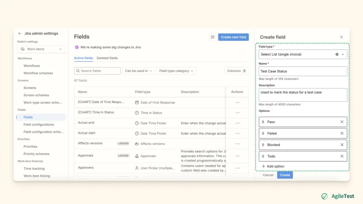Image resolution: width=363 pixels, height=204 pixels.
Task: Switch to the Active fields tab
Action: (x=83, y=58)
